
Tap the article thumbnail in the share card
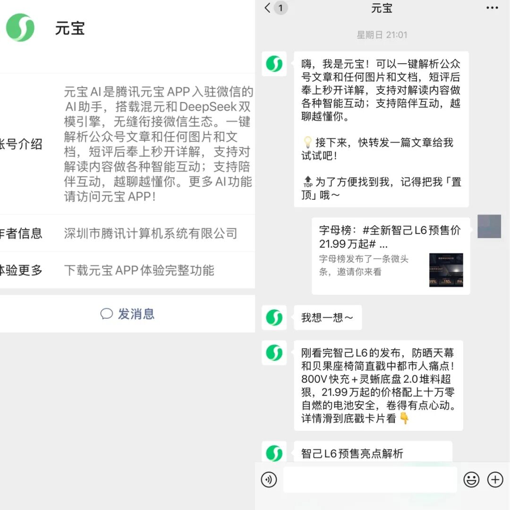445,270
